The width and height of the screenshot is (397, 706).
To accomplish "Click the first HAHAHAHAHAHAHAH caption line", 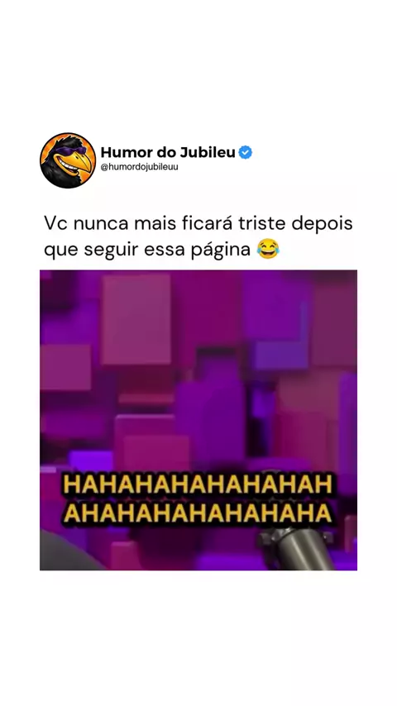I will pyautogui.click(x=198, y=485).
